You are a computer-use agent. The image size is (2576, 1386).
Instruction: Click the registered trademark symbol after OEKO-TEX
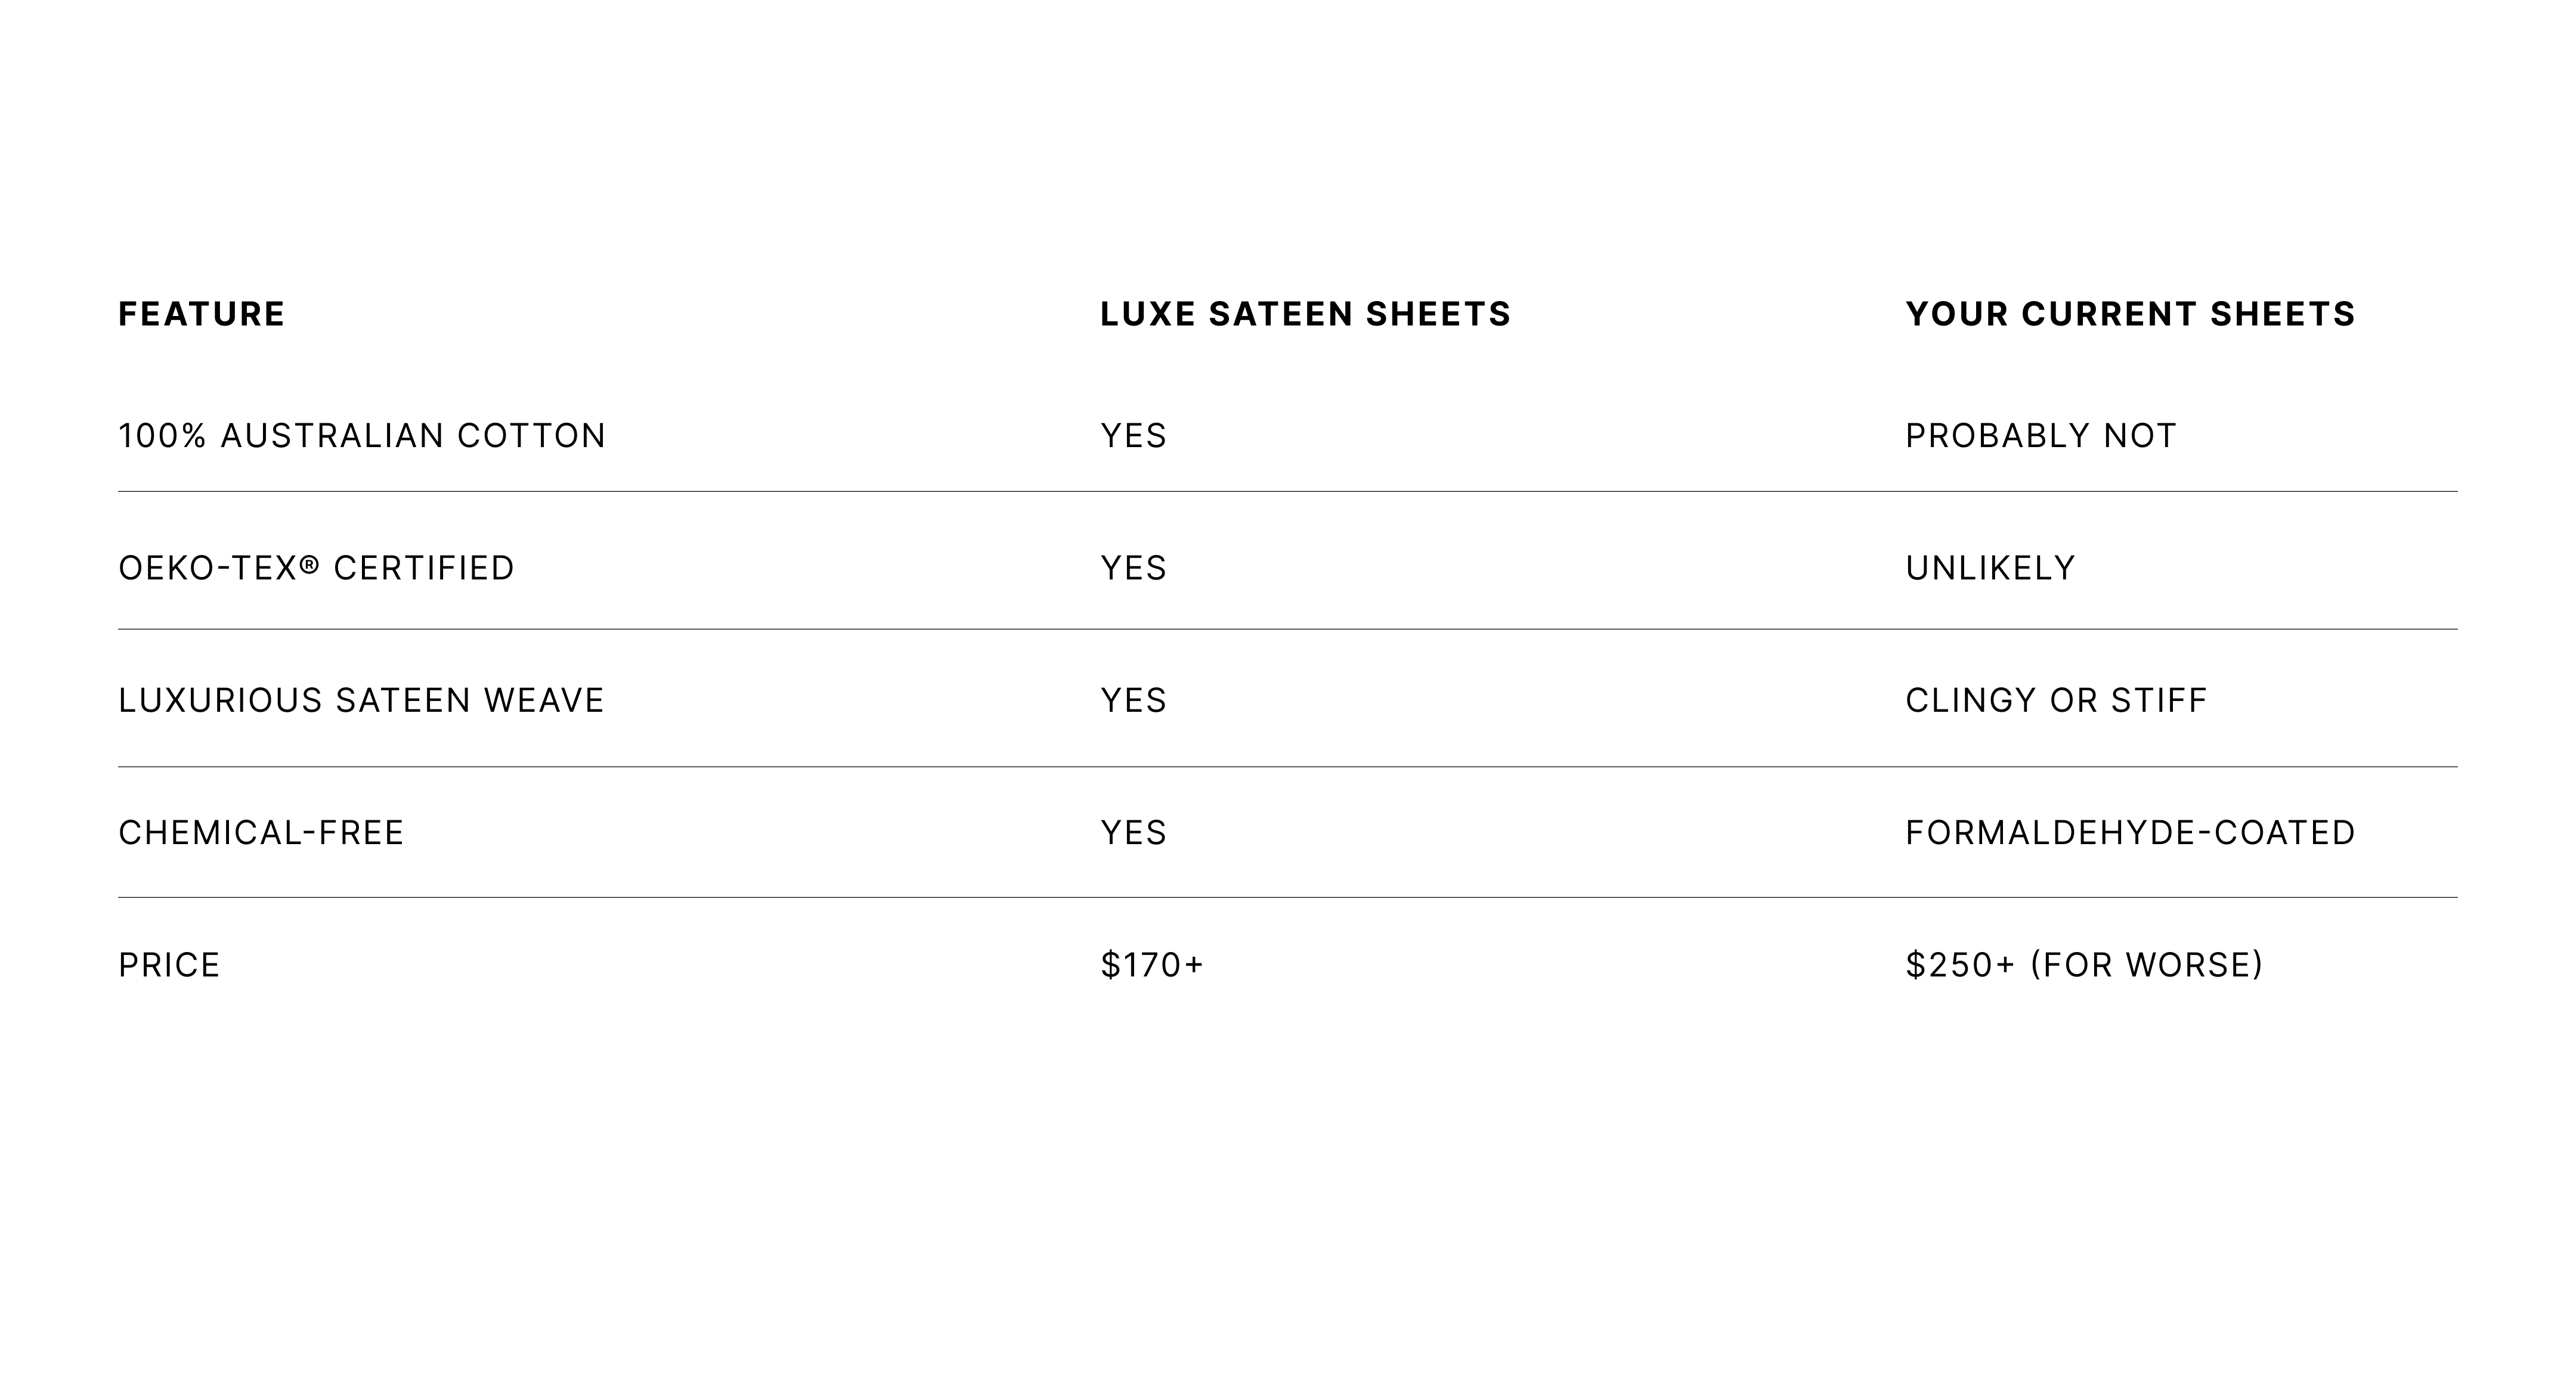pos(310,565)
